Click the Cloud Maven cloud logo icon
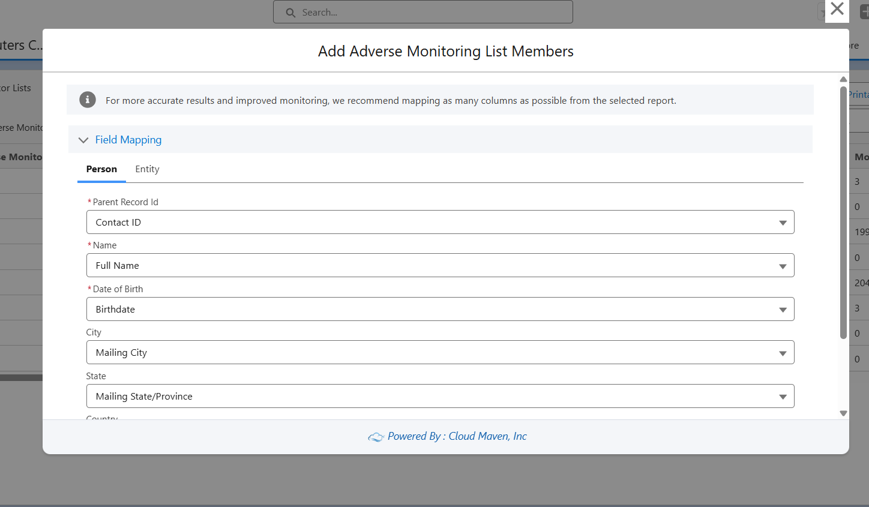 (x=376, y=437)
